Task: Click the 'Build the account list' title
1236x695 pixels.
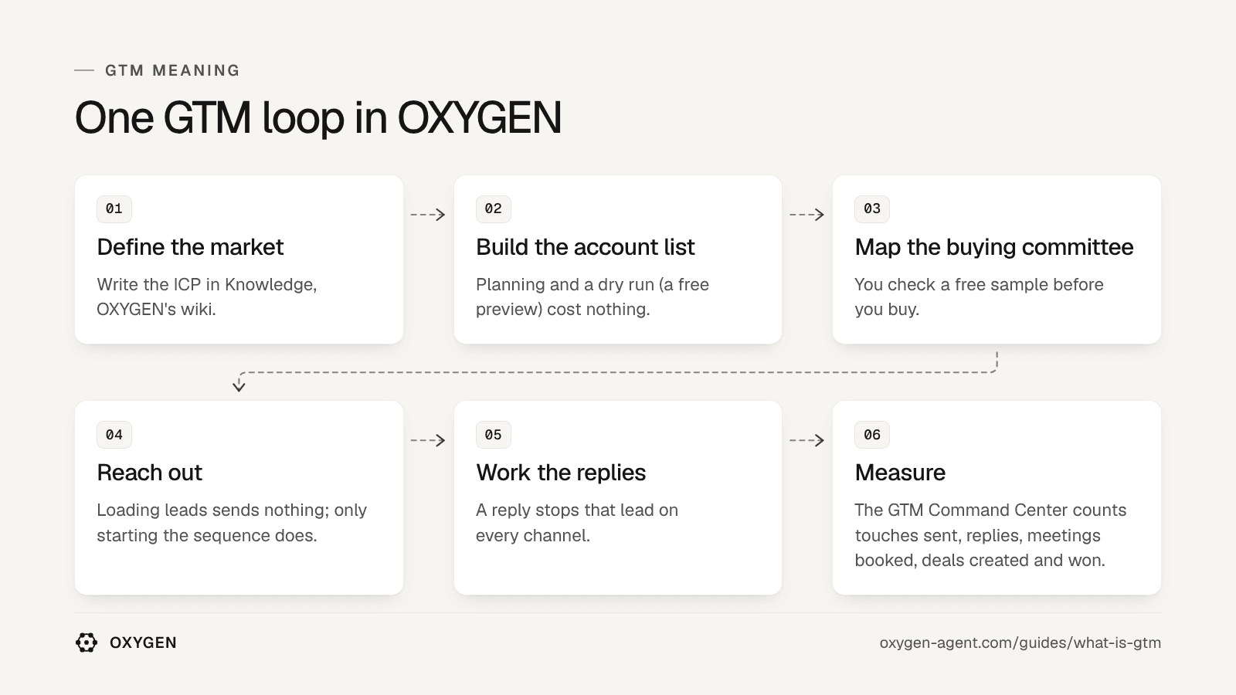Action: (x=586, y=247)
